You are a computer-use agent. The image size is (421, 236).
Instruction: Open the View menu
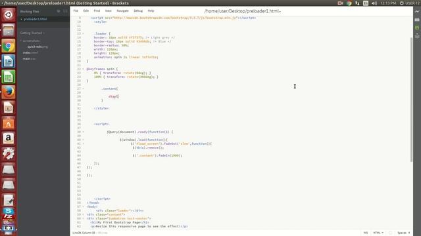[108, 10]
